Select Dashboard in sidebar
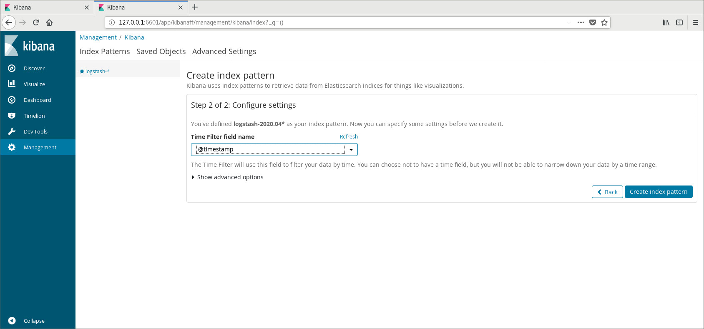The image size is (704, 329). coord(38,100)
